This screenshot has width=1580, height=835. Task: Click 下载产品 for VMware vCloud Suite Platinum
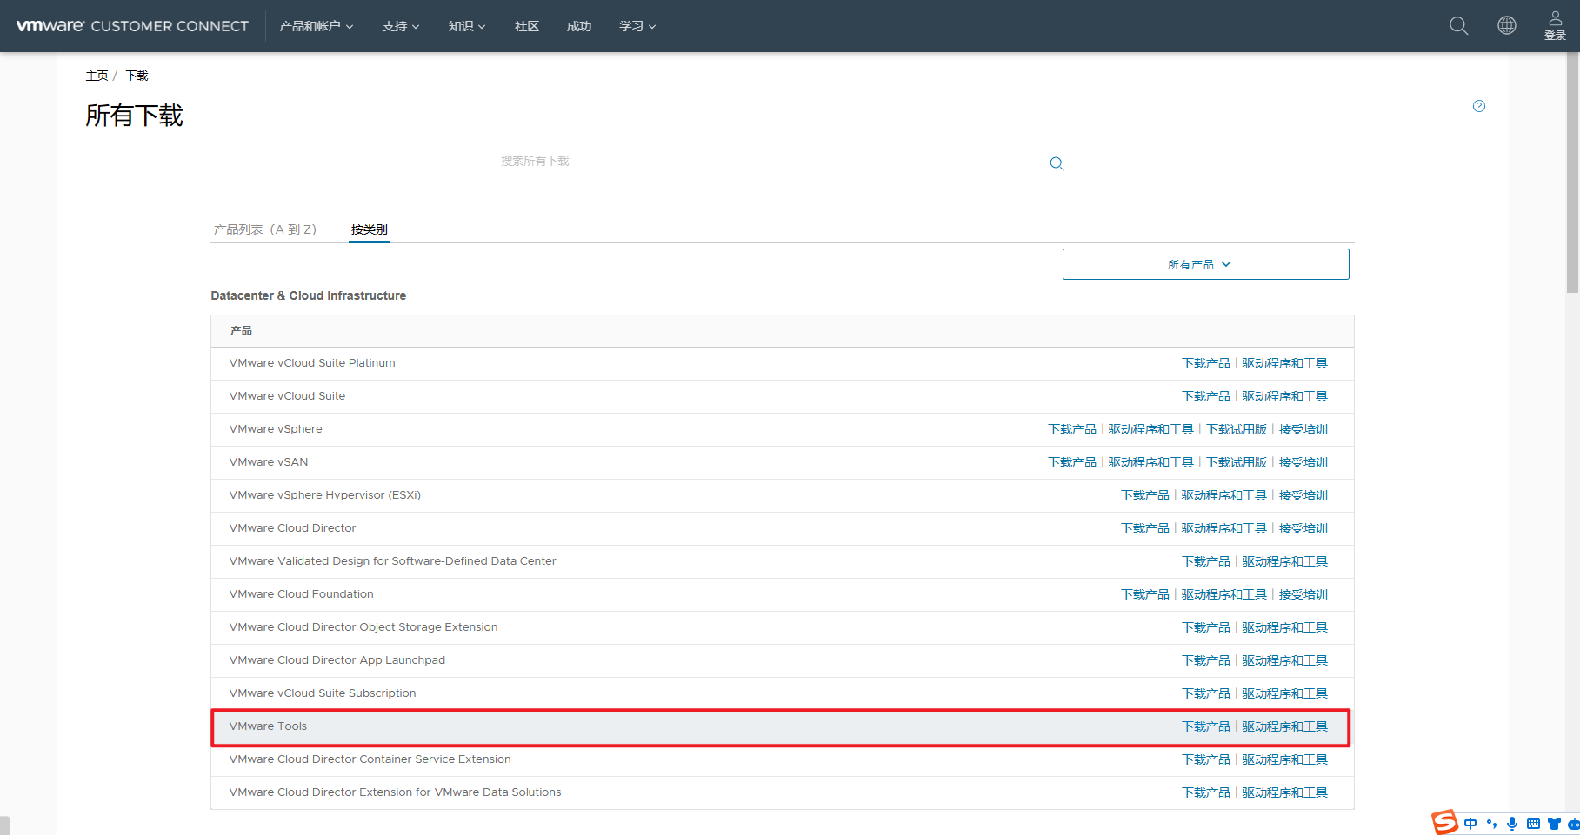[x=1206, y=363]
